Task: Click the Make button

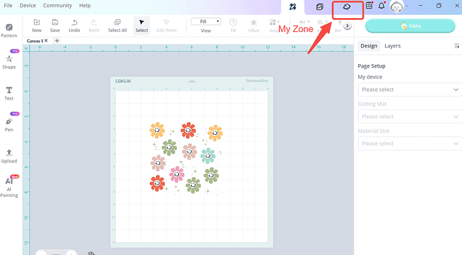Action: coord(410,26)
